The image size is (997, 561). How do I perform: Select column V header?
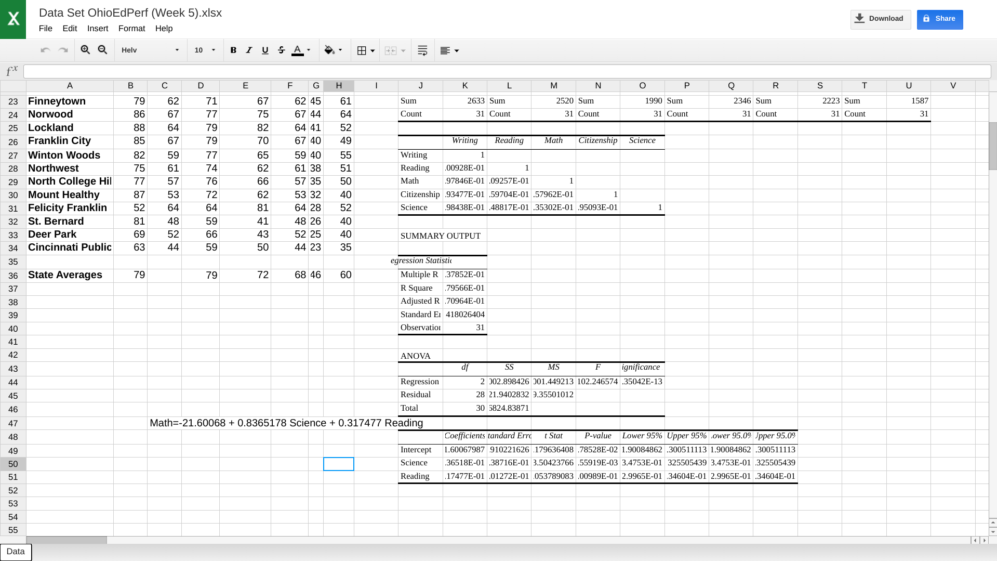pos(953,86)
